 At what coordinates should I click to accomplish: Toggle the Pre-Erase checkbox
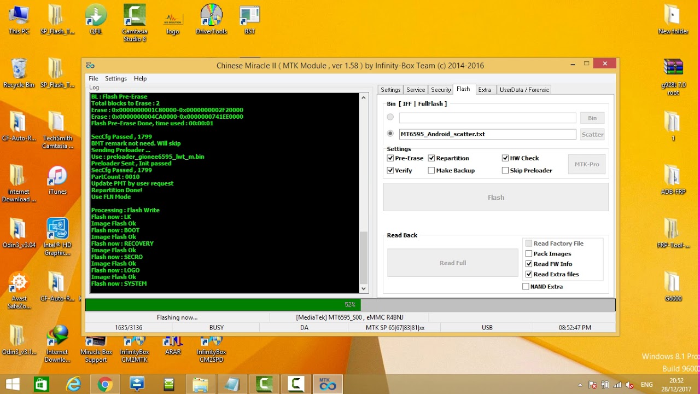390,158
